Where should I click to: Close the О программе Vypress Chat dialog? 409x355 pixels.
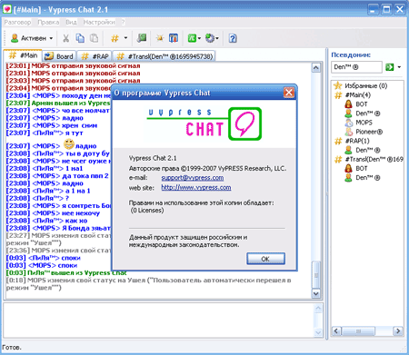289,93
